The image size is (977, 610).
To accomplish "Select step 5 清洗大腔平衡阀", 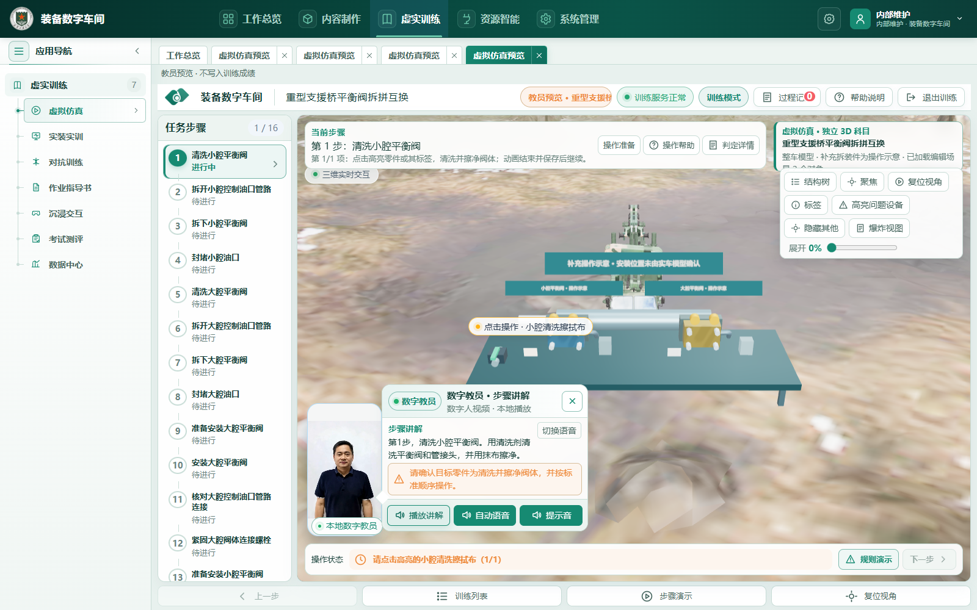I will coord(225,297).
